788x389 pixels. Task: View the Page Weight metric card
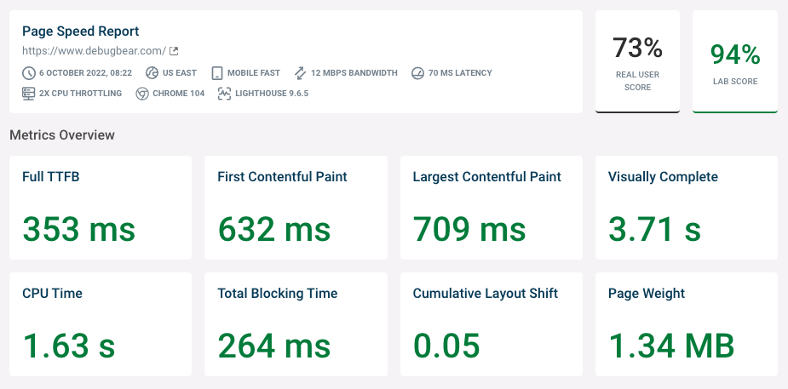686,324
